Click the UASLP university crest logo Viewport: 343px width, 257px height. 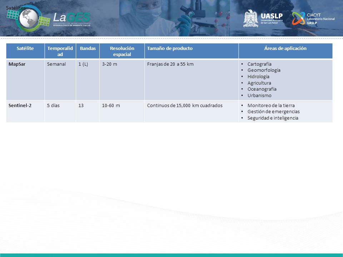click(x=251, y=18)
